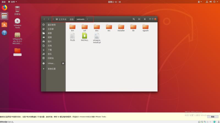Screen dimensions: 220x123
Task: Open Ubuntu Software from the dock
Action: tap(4, 25)
